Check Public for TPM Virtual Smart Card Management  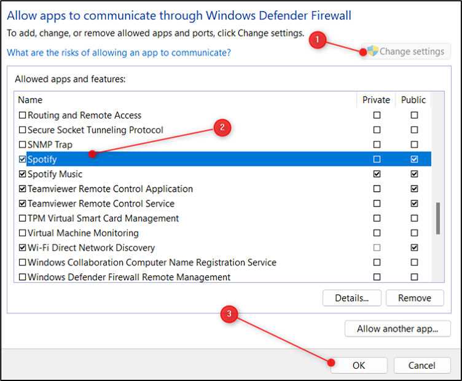[414, 218]
